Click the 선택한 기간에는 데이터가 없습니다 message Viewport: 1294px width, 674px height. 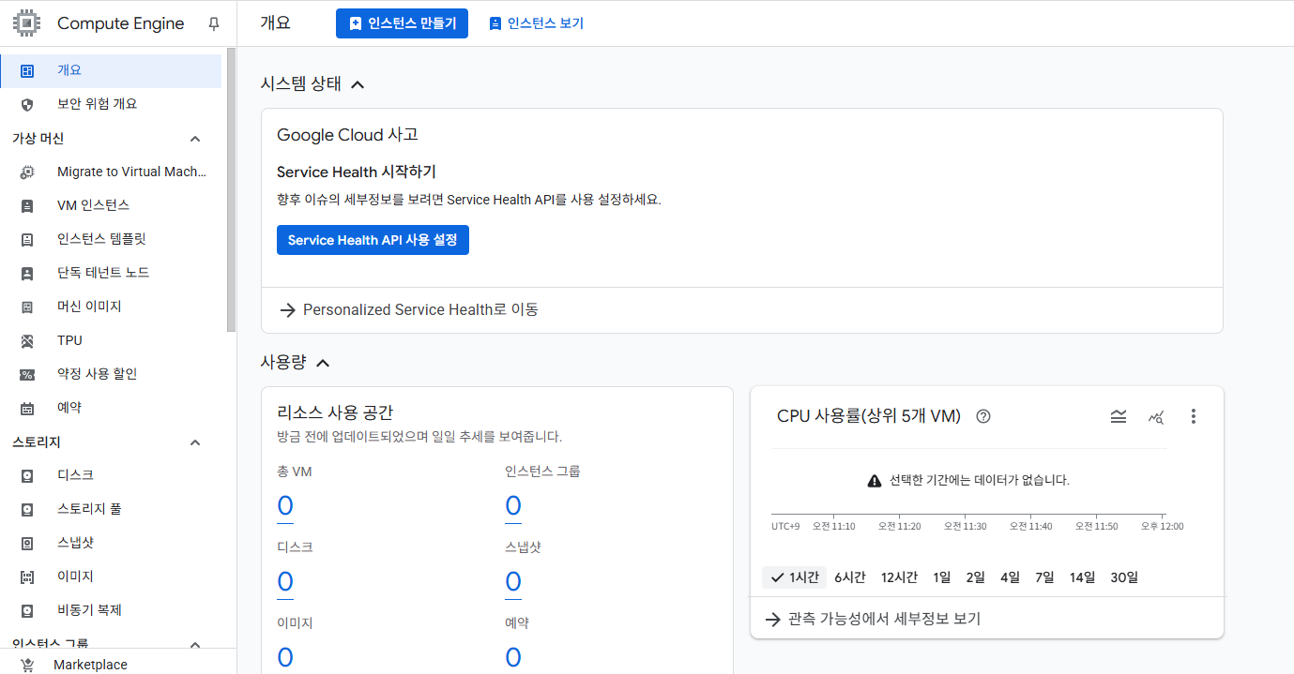tap(978, 480)
